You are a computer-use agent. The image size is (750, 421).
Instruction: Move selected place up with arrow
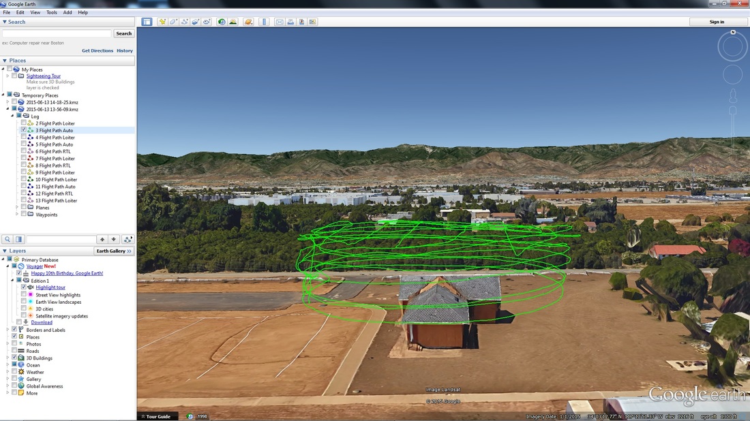[x=102, y=239]
